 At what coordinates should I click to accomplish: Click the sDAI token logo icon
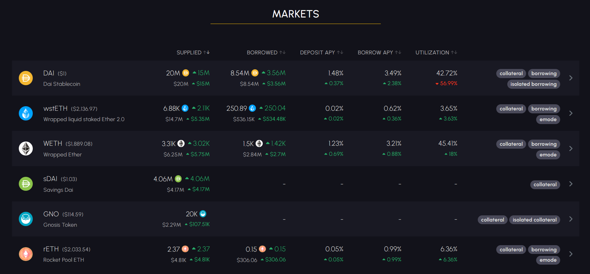point(26,184)
